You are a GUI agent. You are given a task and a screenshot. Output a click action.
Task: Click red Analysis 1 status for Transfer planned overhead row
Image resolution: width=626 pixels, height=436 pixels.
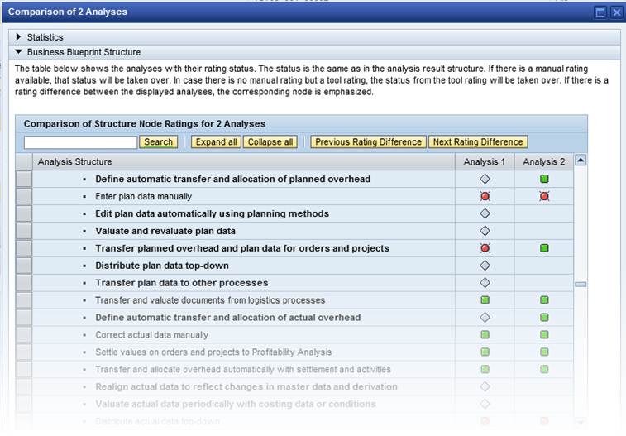click(x=485, y=248)
